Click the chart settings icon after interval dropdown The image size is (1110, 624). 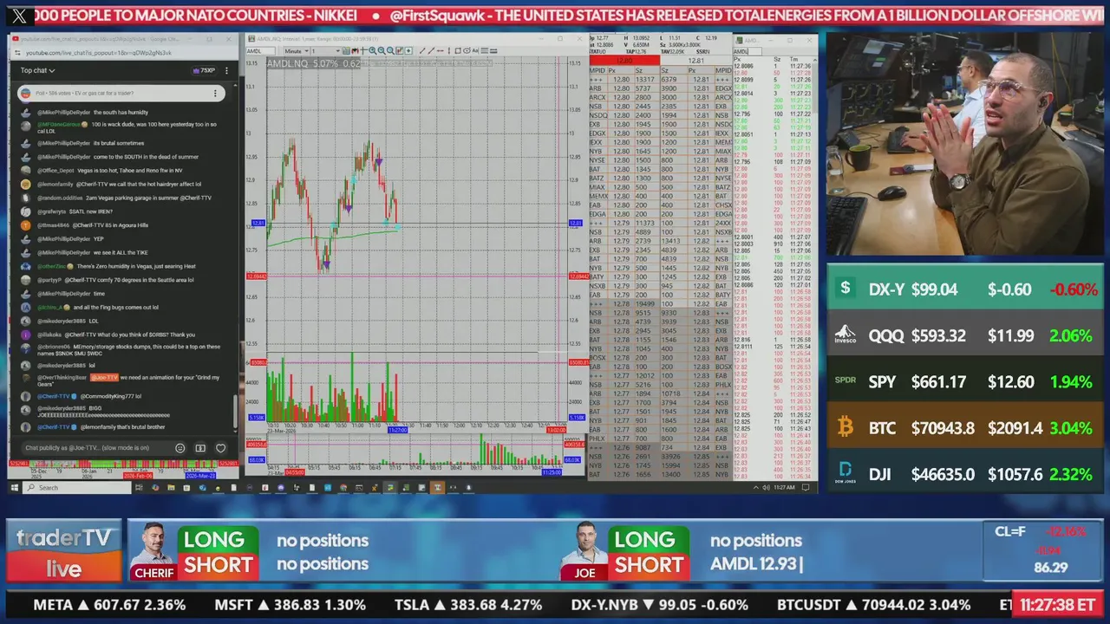point(346,51)
